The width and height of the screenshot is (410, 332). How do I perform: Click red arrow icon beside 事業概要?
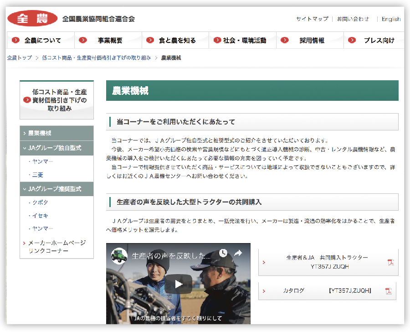pos(83,40)
